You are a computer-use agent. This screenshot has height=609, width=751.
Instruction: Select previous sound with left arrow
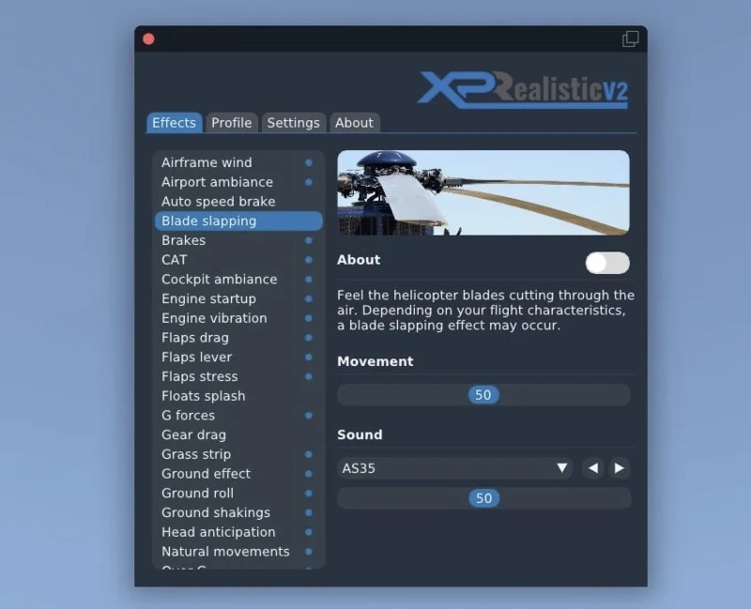(x=593, y=467)
